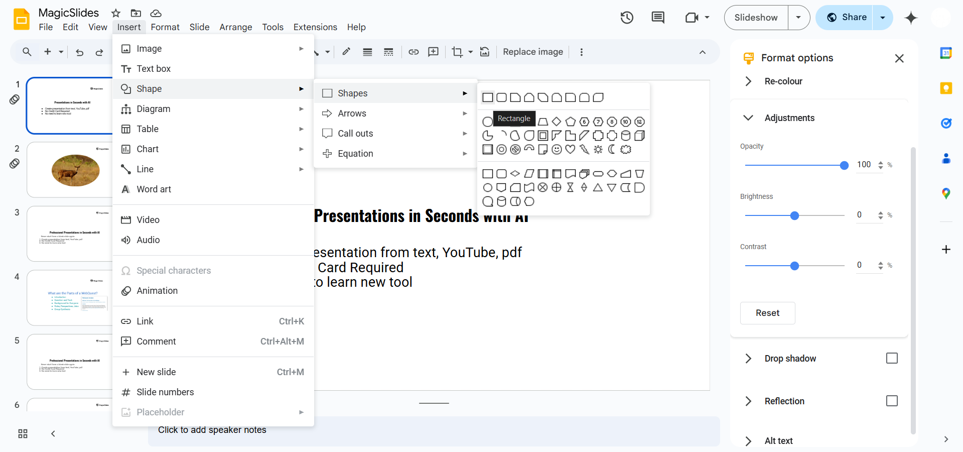Viewport: 963px width, 452px height.
Task: Open the toolbar more options menu
Action: tap(582, 52)
